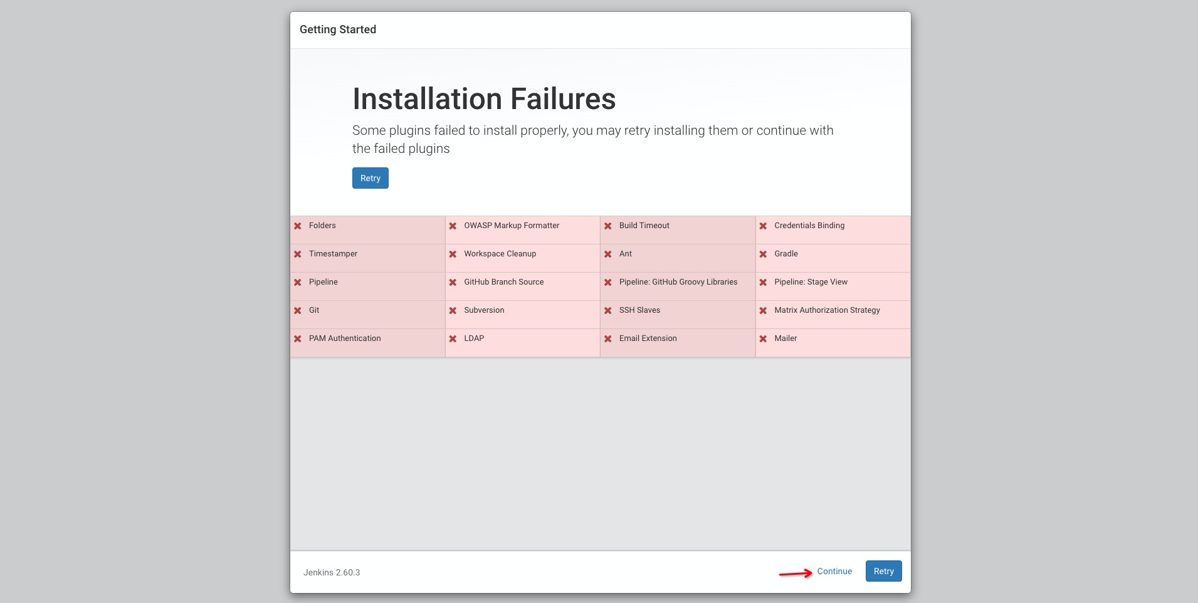Click the failure icon next to Mailer
This screenshot has height=603, width=1198.
(763, 338)
